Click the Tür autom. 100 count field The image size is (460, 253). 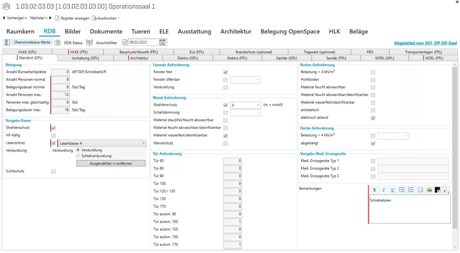pyautogui.click(x=232, y=222)
